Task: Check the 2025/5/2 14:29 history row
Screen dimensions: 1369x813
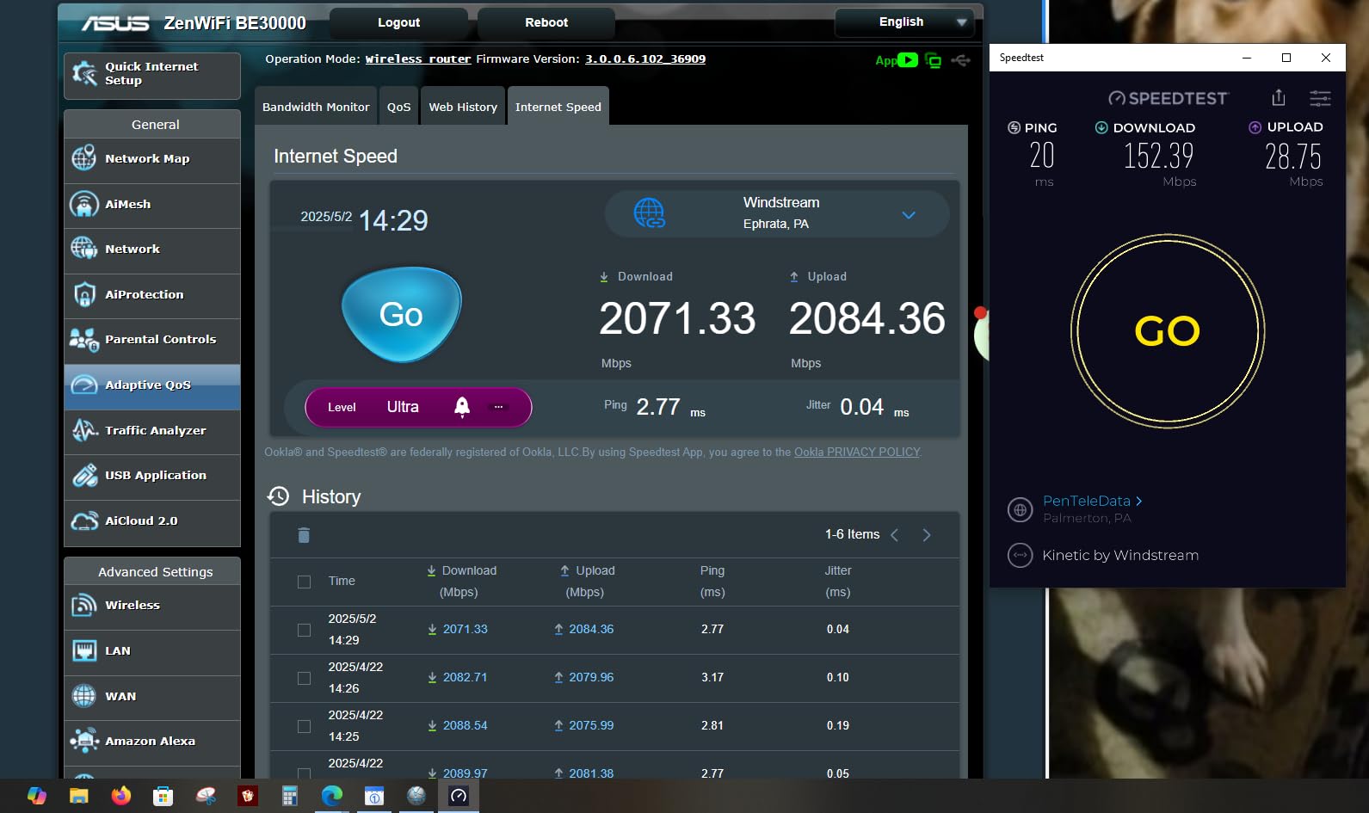Action: [304, 630]
